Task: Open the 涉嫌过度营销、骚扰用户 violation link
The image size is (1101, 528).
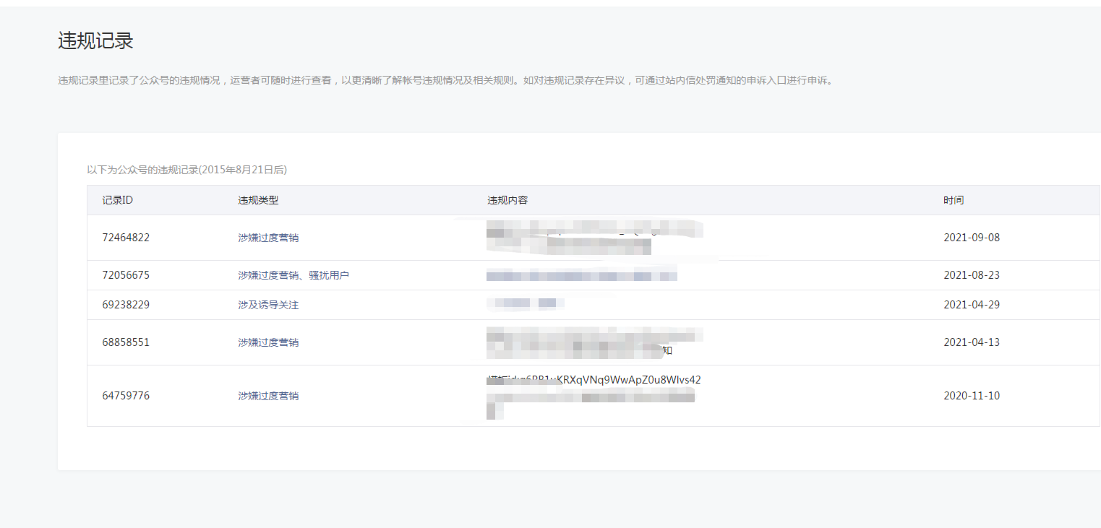Action: pos(294,275)
